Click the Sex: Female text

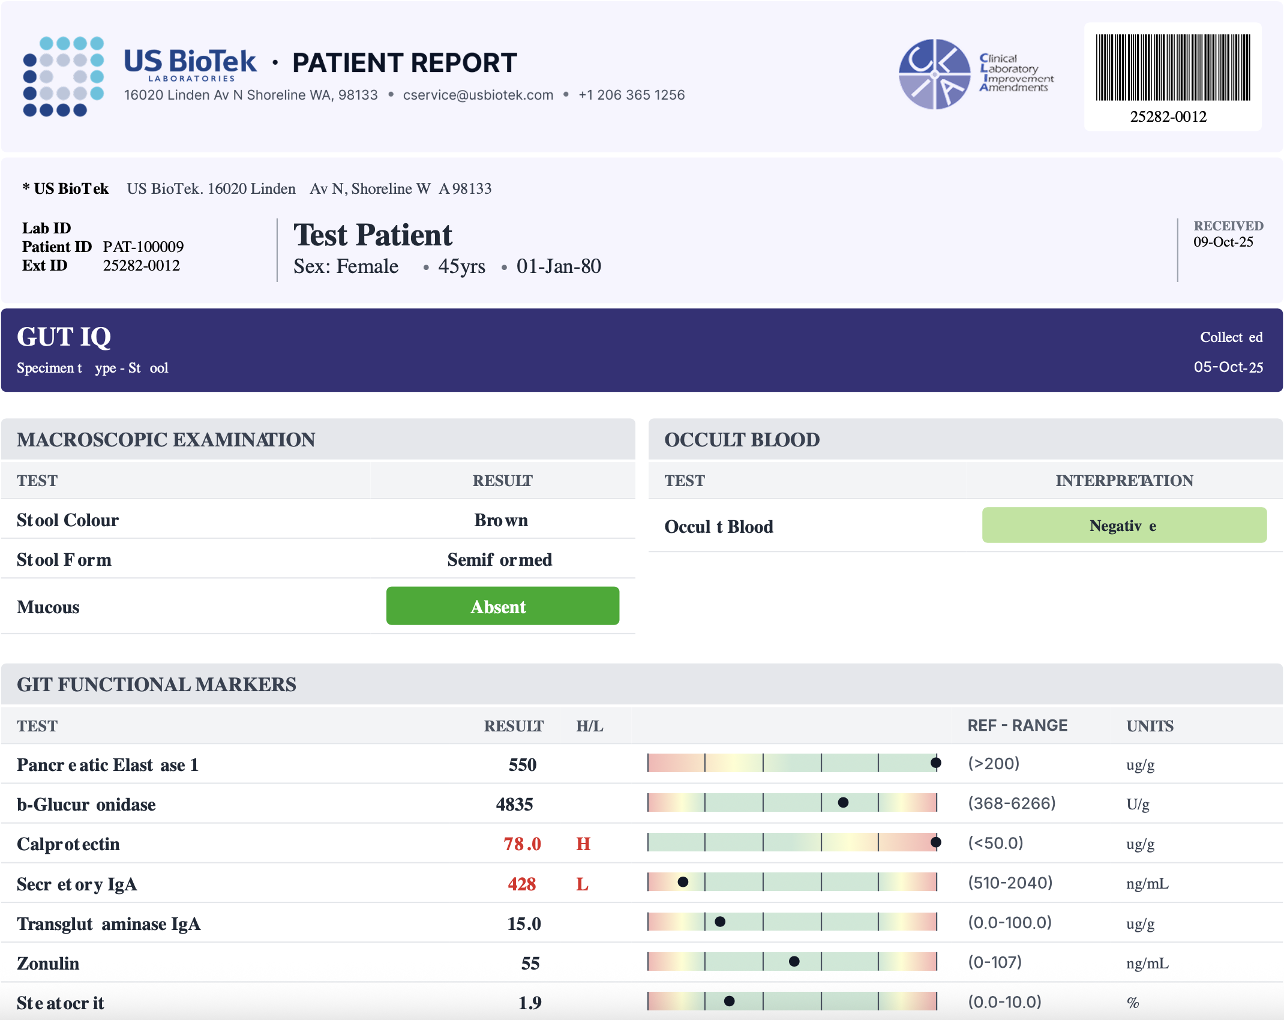(346, 266)
